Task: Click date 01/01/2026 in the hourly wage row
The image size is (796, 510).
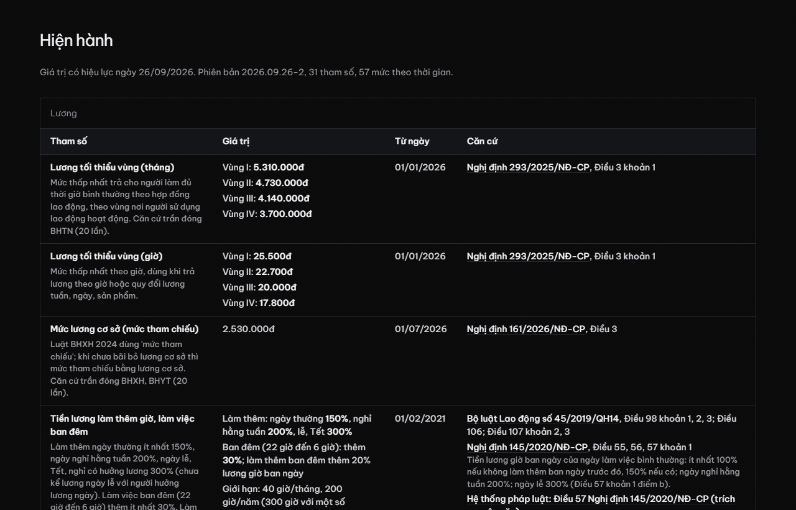Action: click(420, 256)
